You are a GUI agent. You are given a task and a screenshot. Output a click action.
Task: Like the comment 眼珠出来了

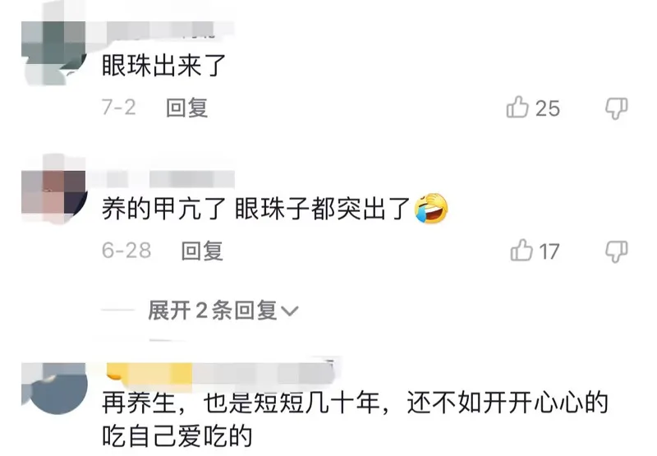click(x=517, y=108)
